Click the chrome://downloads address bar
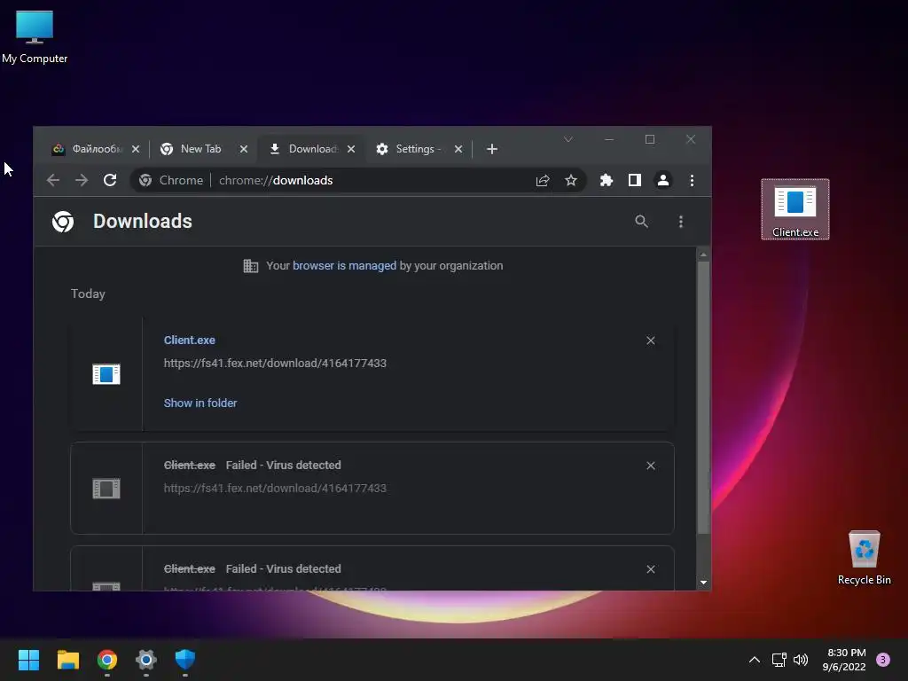Viewport: 908px width, 681px height. pos(358,180)
